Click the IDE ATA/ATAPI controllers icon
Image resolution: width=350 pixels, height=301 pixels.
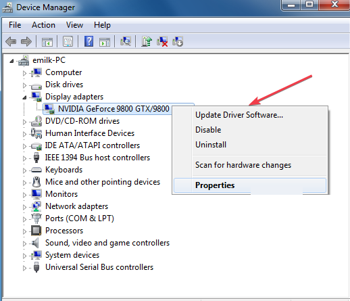36,146
